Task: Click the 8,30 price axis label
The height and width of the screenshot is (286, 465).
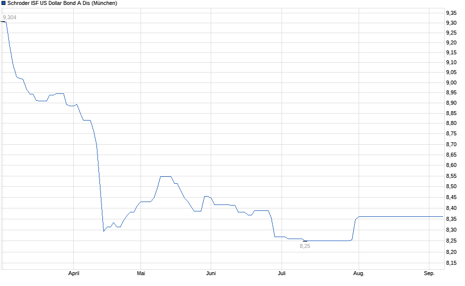Action: coord(451,230)
